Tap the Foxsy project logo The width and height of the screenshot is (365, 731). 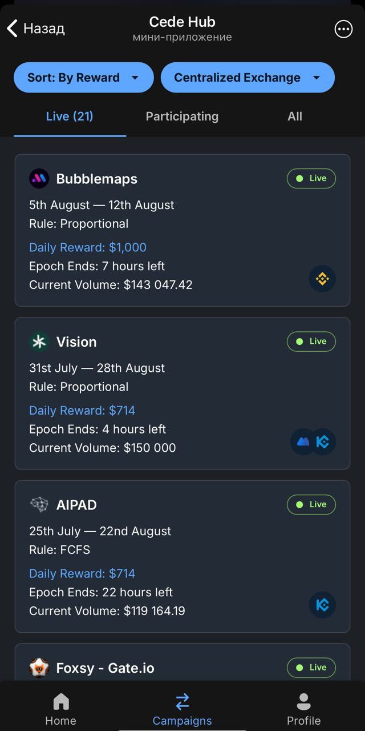[38, 668]
